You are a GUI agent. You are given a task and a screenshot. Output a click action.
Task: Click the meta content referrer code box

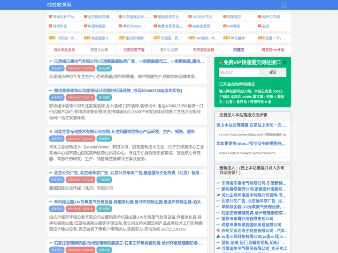pos(253,153)
